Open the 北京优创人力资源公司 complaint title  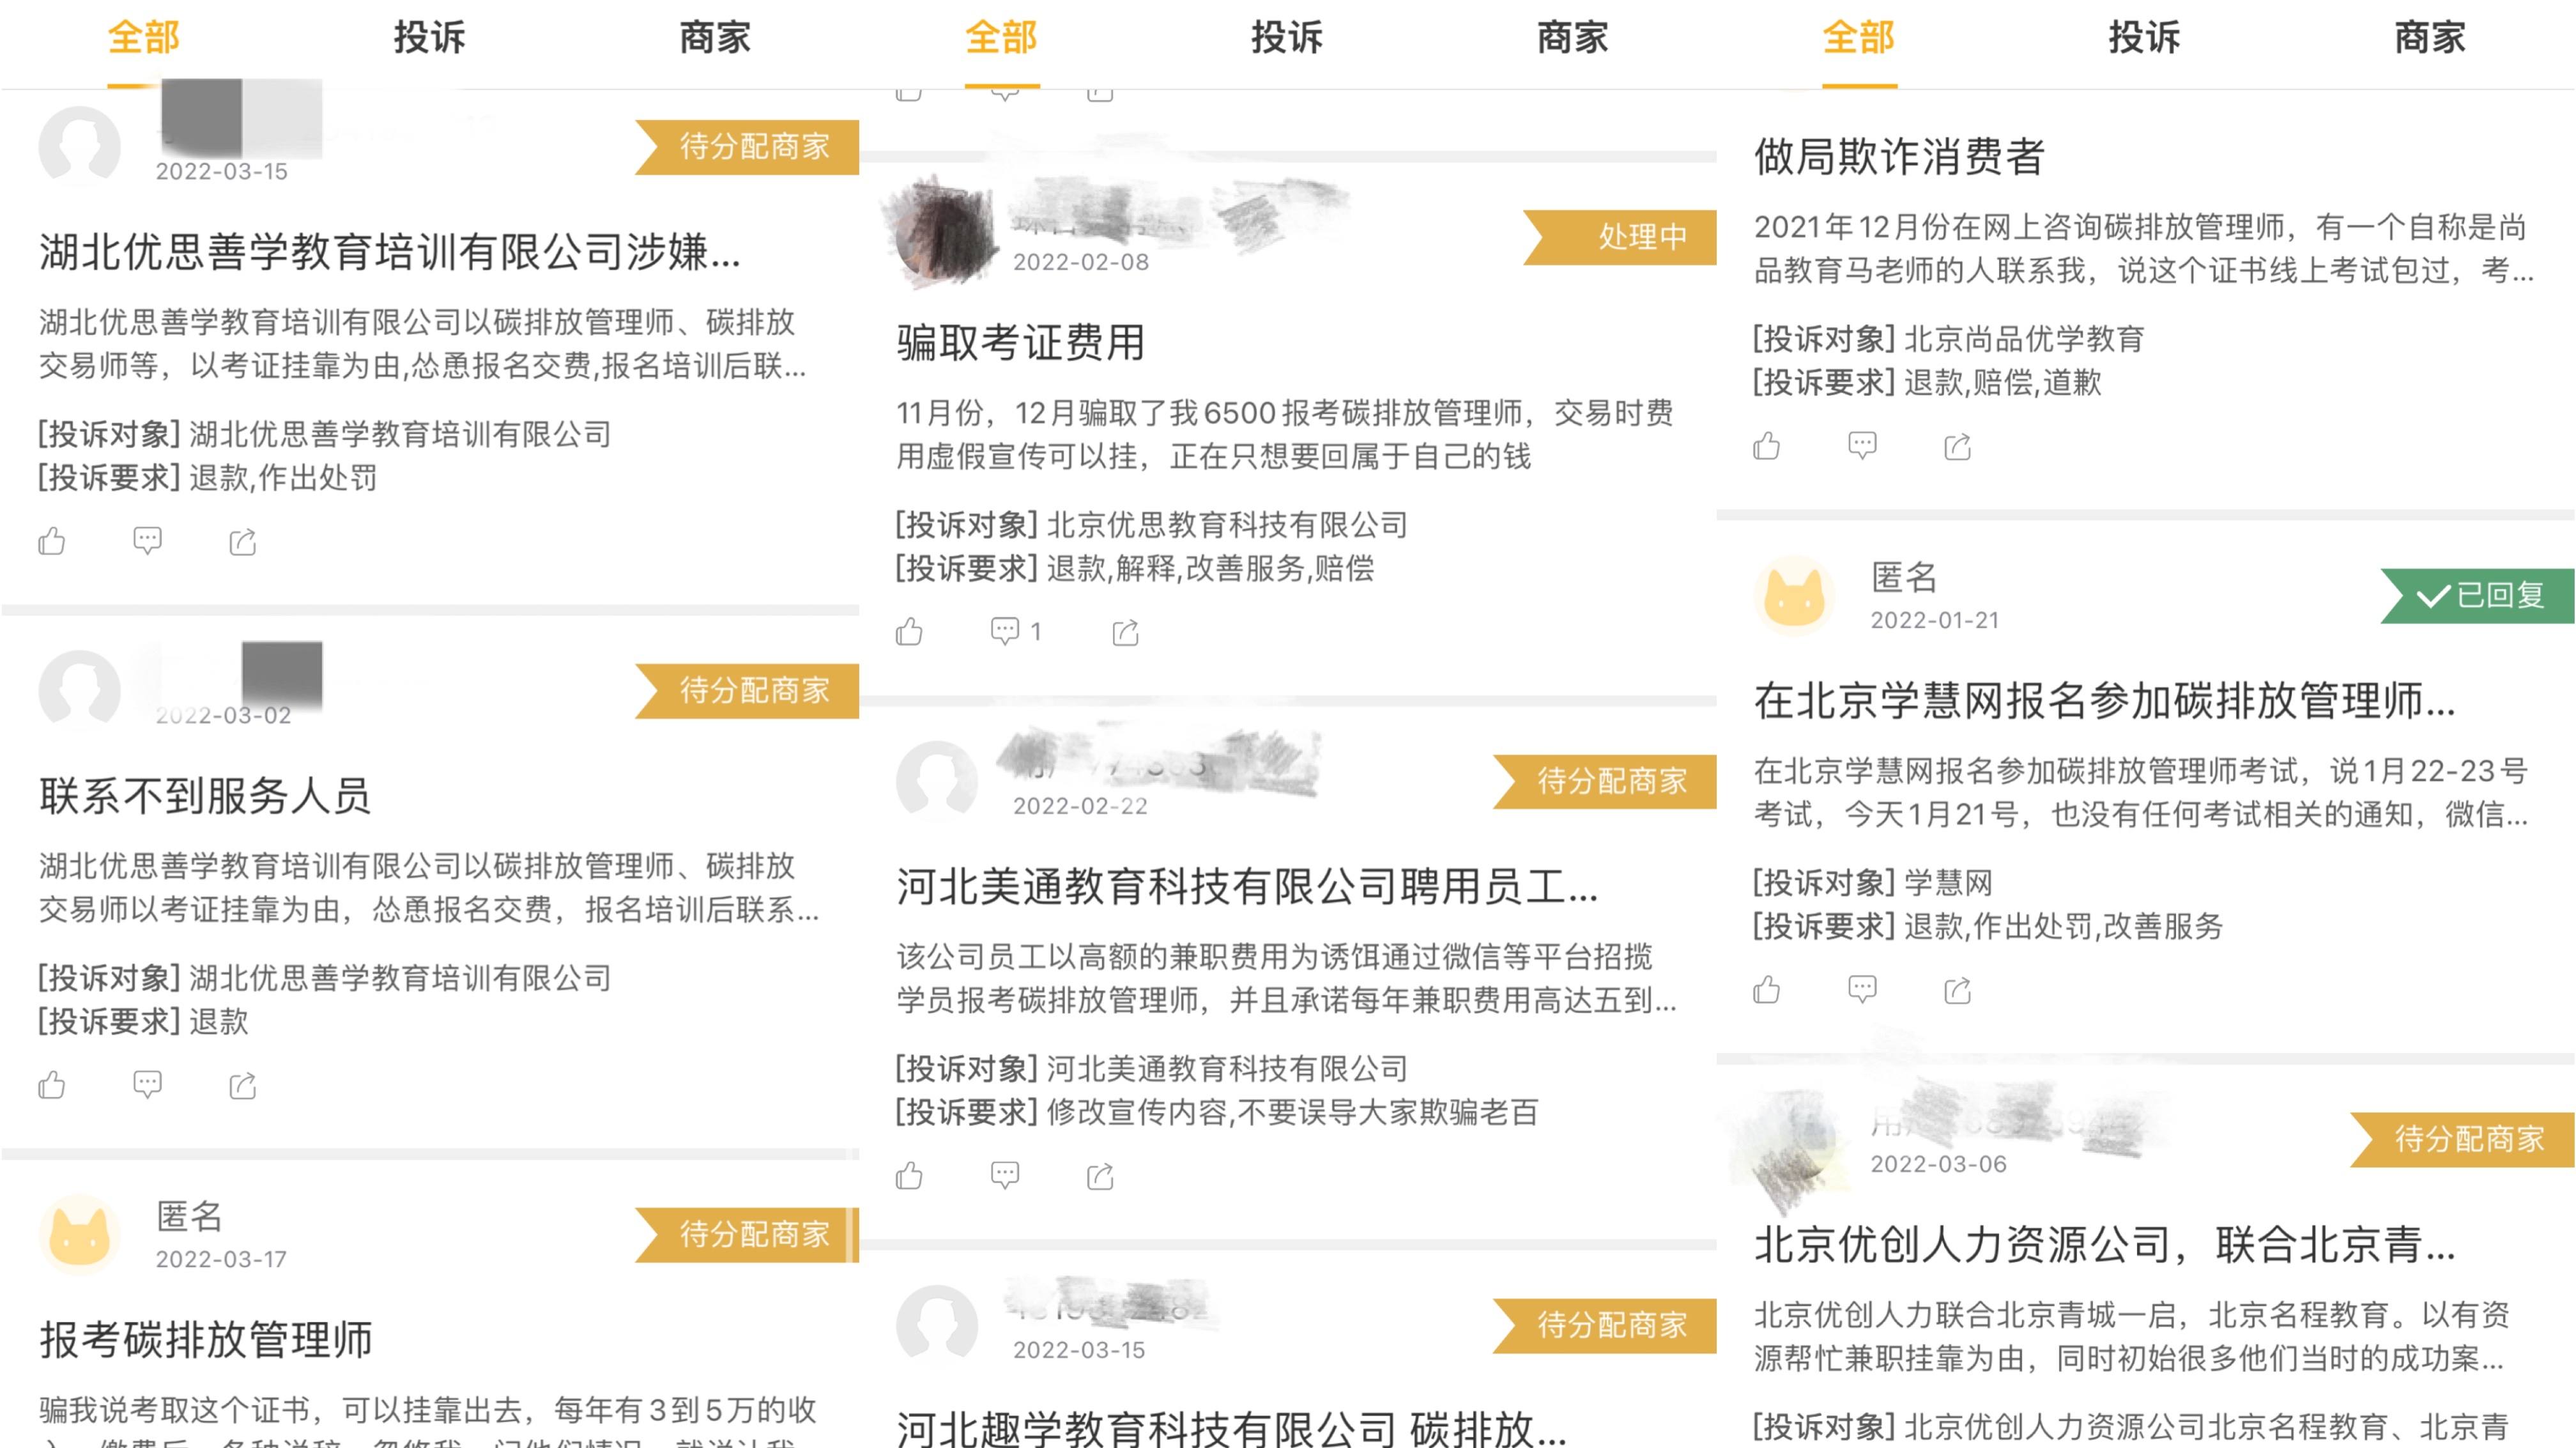pyautogui.click(x=2105, y=1245)
